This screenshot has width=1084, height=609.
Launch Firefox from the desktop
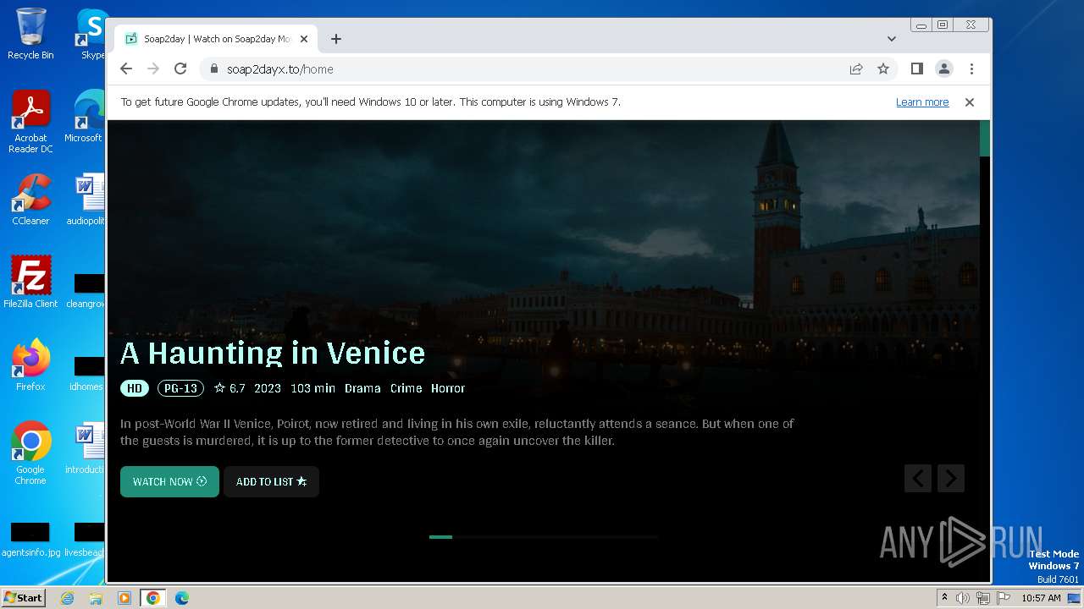(30, 365)
